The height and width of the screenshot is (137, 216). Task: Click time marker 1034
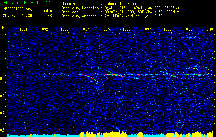tap(86, 29)
